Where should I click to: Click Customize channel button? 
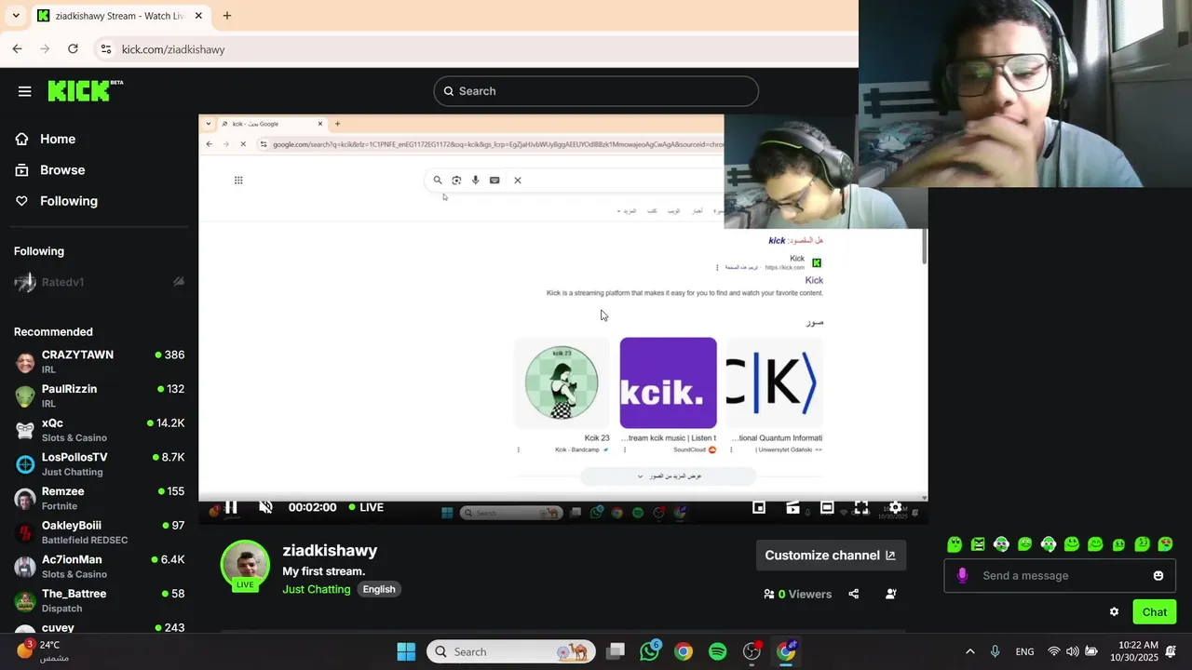click(x=831, y=556)
